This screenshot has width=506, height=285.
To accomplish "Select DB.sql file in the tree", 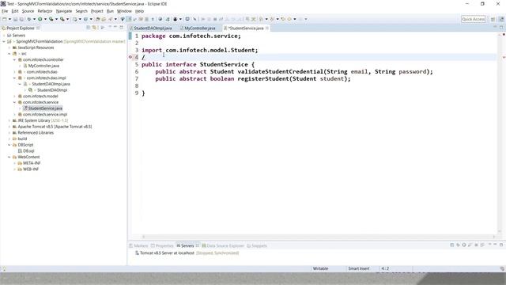I will (28, 151).
